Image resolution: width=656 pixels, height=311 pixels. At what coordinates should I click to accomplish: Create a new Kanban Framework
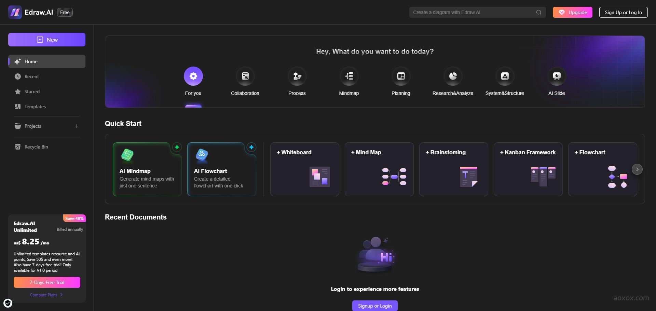point(528,169)
